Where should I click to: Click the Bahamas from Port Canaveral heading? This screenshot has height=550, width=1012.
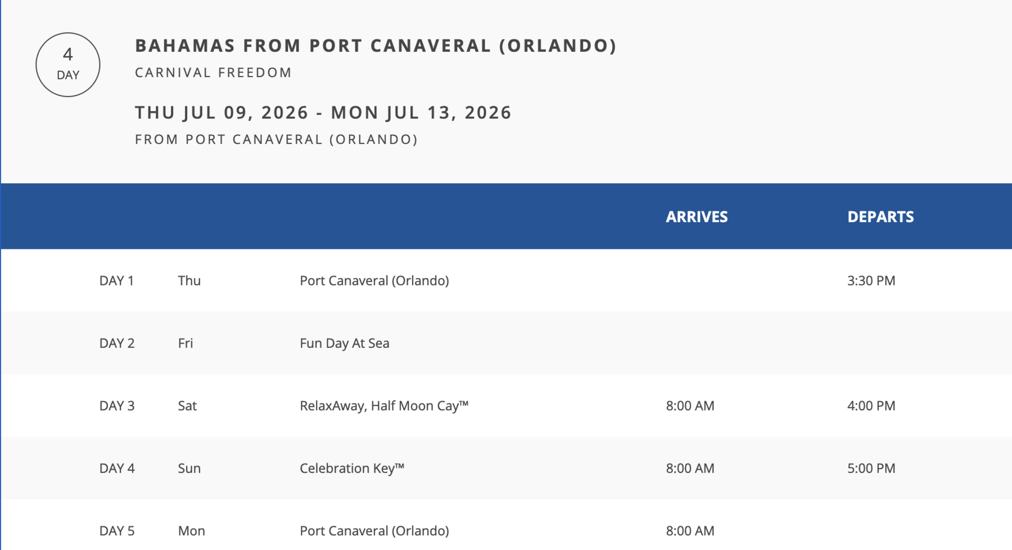pos(376,46)
